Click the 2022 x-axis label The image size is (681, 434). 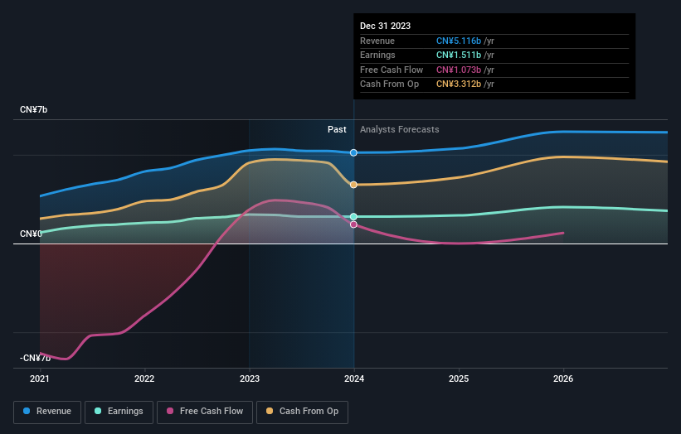tap(144, 379)
